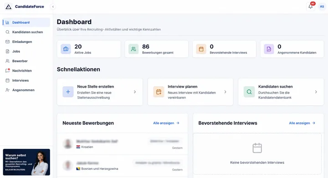The width and height of the screenshot is (328, 178).
Task: Click the Interviews calendar icon in sidebar
Action: point(8,80)
